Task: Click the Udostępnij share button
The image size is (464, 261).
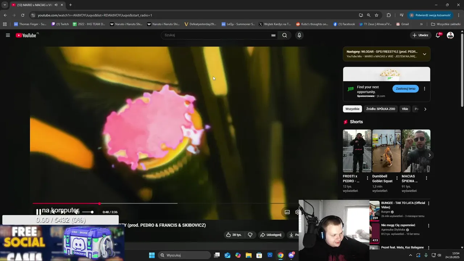Action: pyautogui.click(x=270, y=235)
